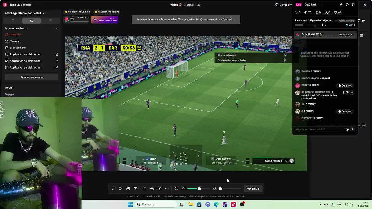Image resolution: width=372 pixels, height=209 pixels.
Task: Click Dis salut for commerce électronique
Action: 348,93
